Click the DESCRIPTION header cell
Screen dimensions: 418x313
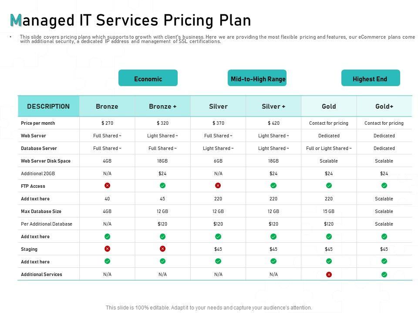(48, 107)
